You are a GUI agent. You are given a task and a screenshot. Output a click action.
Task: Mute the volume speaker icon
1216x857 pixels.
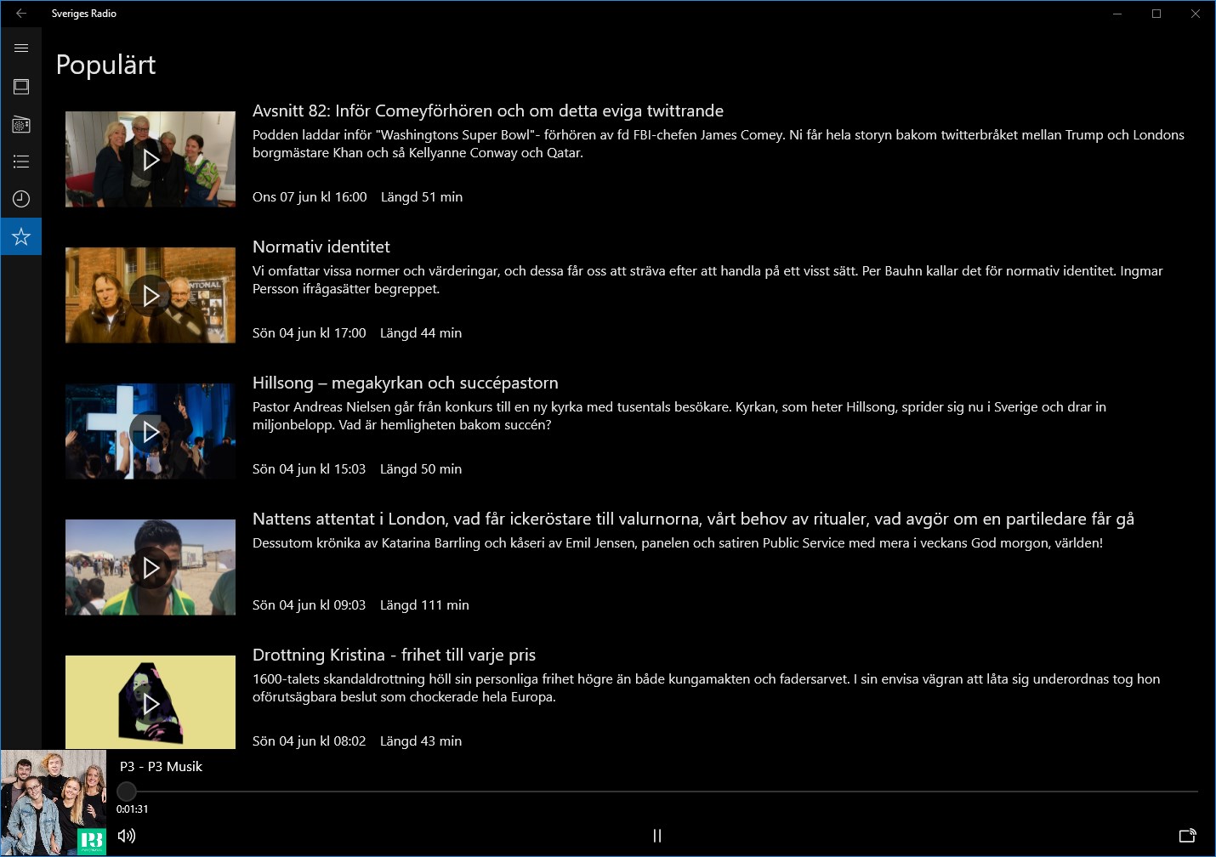[x=127, y=836]
